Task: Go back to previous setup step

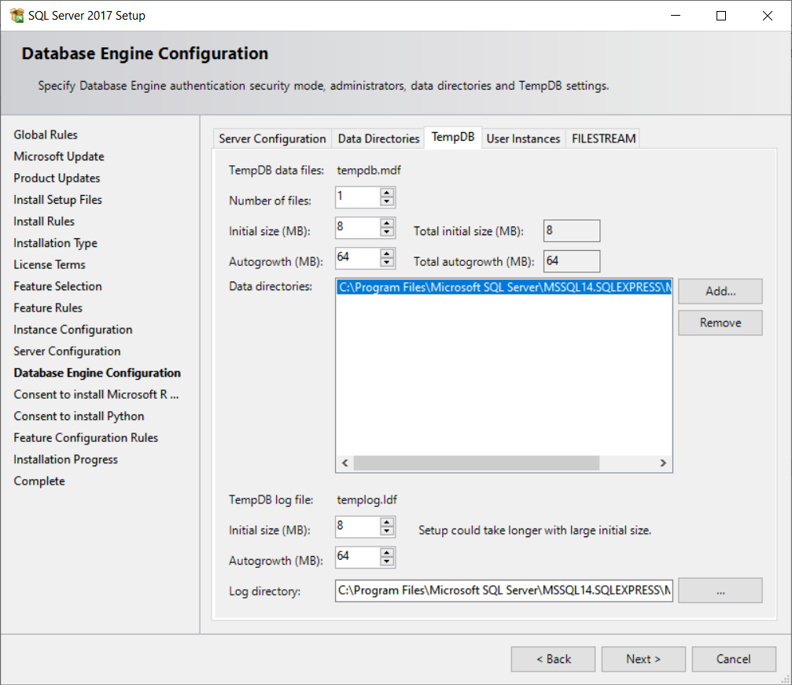Action: pos(553,659)
